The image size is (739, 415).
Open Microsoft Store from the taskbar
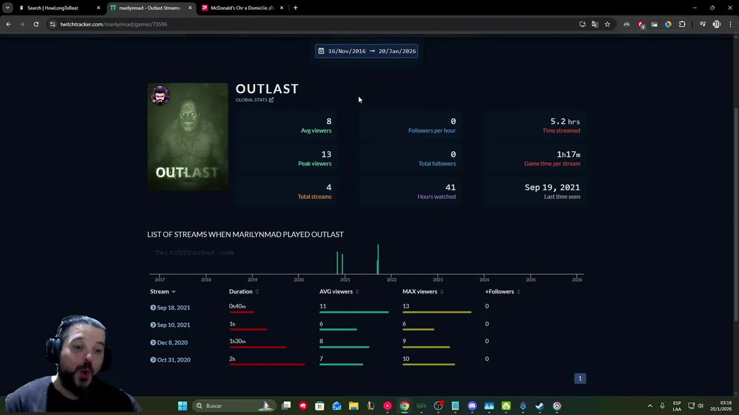(320, 406)
